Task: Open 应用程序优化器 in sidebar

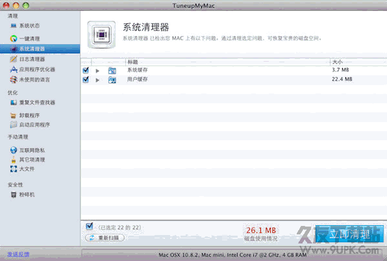Action: (x=37, y=69)
